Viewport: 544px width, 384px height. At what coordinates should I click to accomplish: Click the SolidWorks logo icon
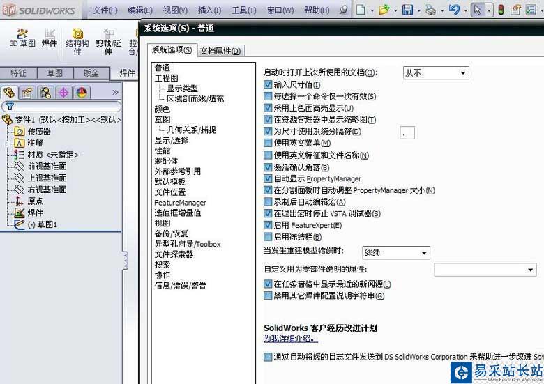coord(8,10)
